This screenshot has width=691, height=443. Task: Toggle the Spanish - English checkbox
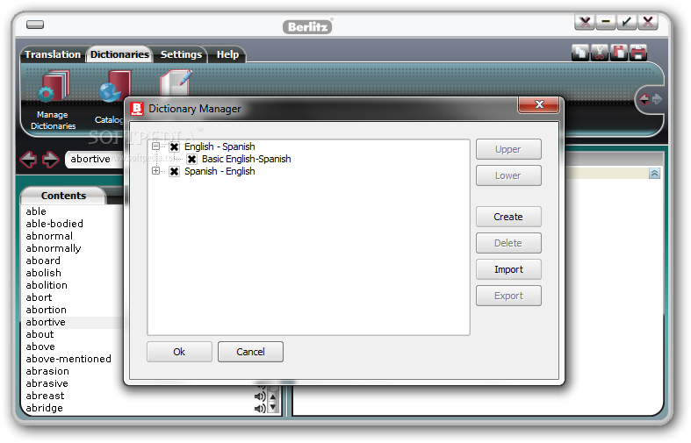[175, 172]
